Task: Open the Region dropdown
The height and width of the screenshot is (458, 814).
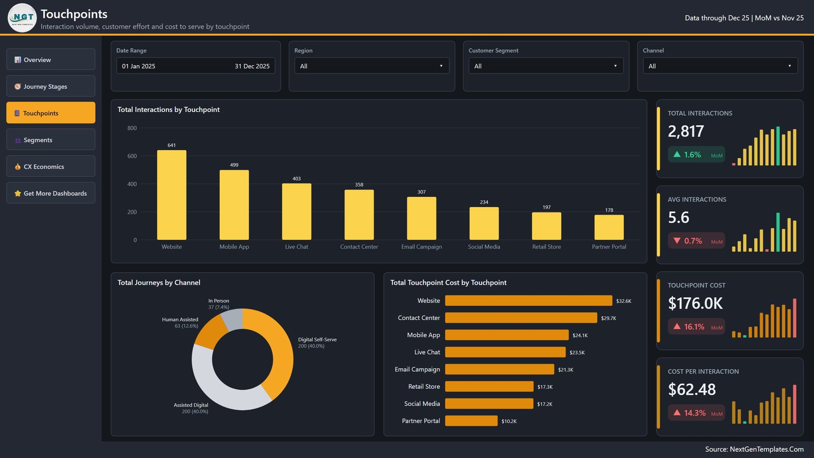Action: coord(372,66)
